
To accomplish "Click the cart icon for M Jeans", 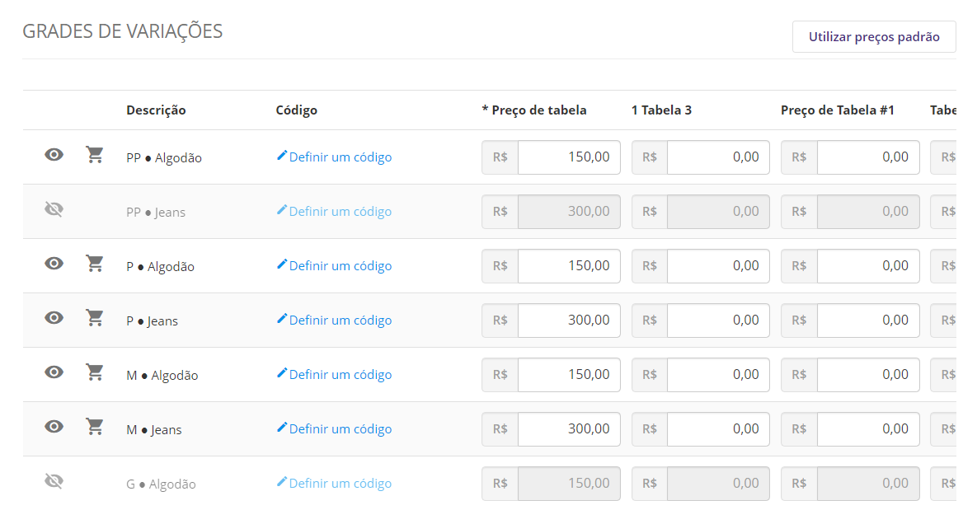I will click(x=95, y=427).
